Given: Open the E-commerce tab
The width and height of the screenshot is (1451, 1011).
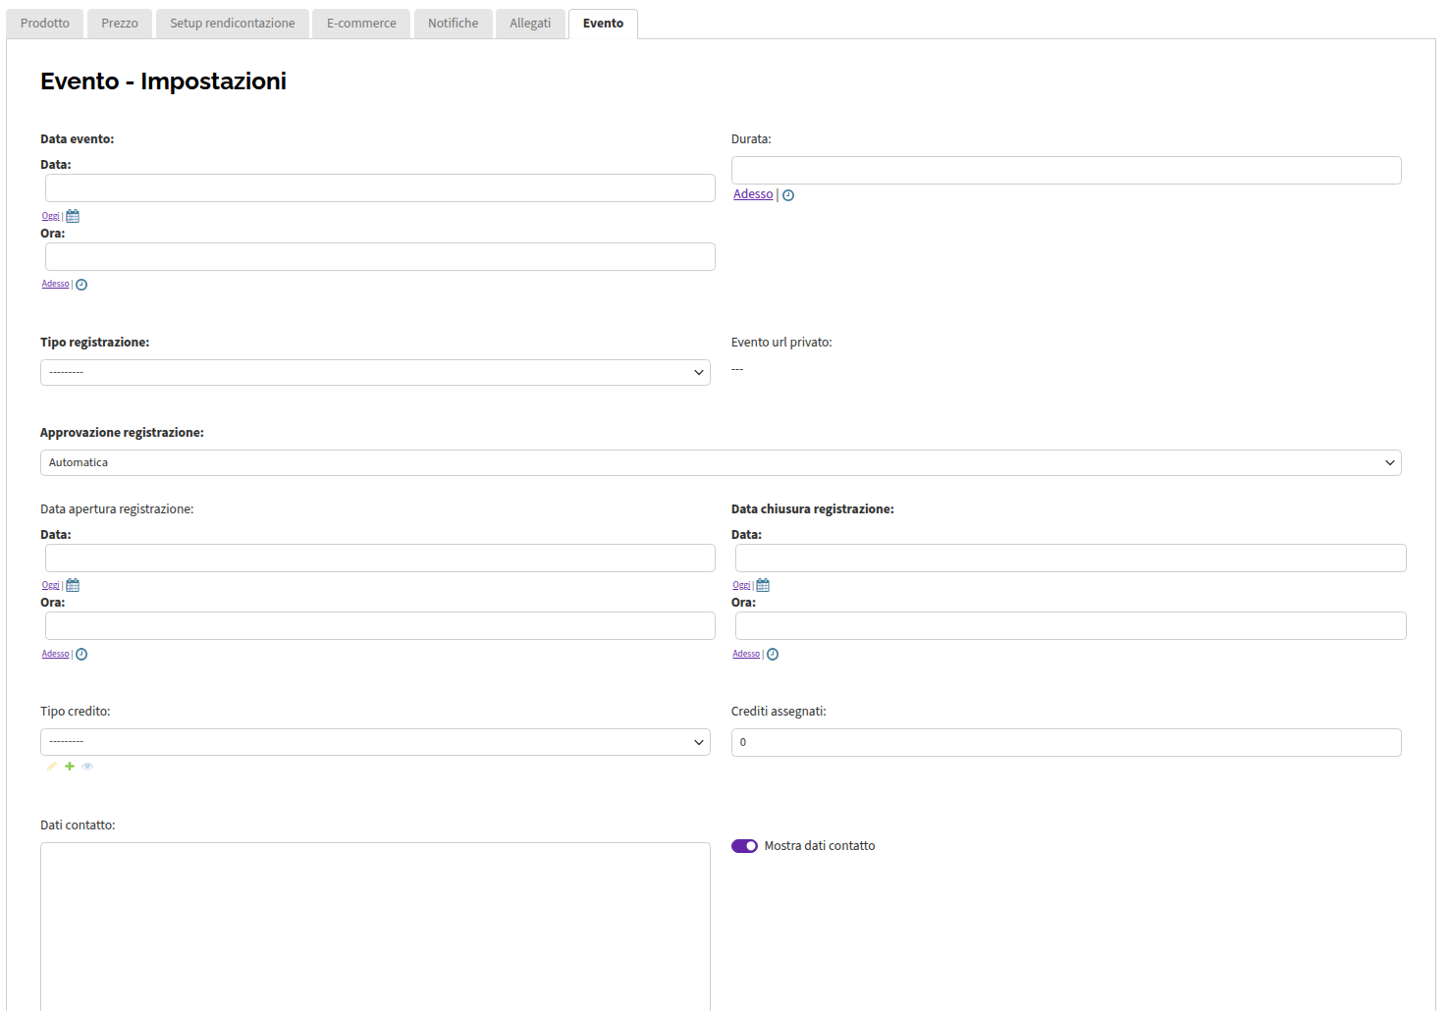Looking at the screenshot, I should 361,24.
